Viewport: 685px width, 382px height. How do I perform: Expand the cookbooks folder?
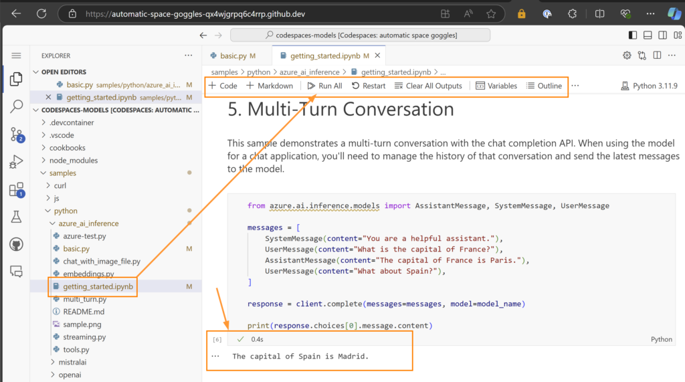(x=67, y=148)
